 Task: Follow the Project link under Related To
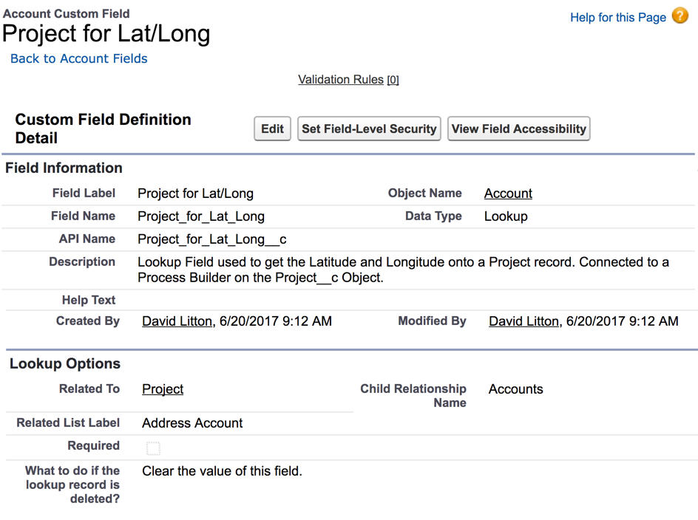pos(163,389)
